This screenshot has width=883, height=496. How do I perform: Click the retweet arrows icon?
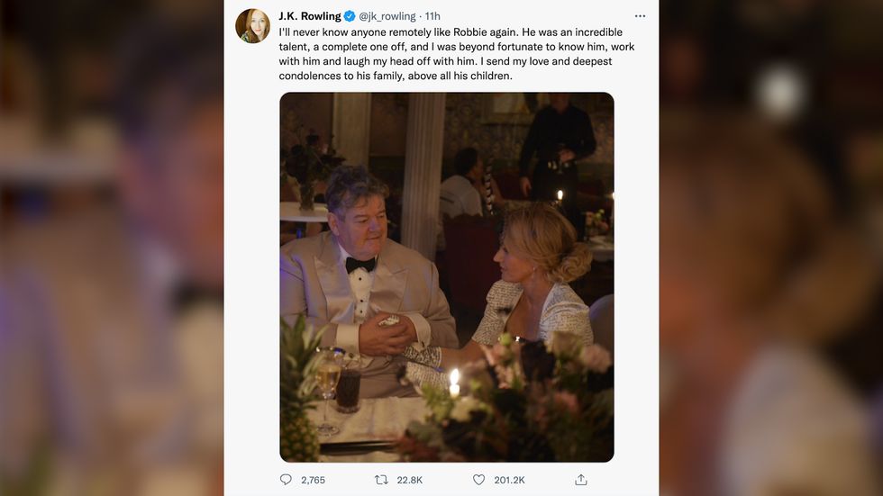381,480
